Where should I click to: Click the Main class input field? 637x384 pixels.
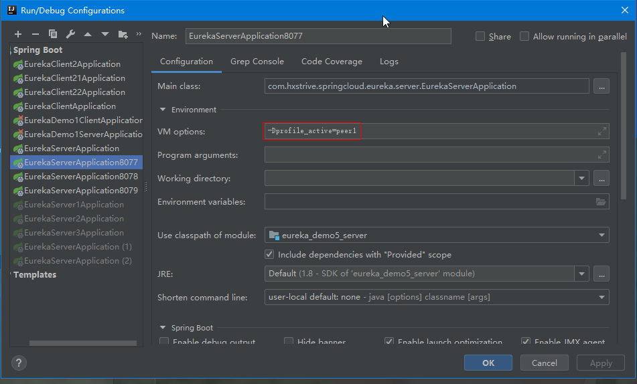click(x=427, y=86)
